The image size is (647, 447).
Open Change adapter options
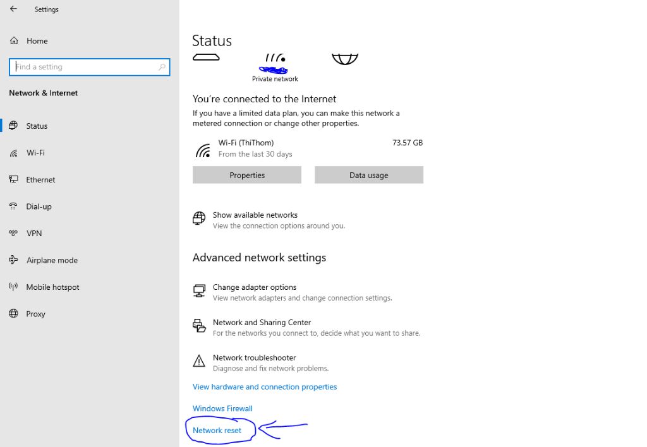[255, 287]
